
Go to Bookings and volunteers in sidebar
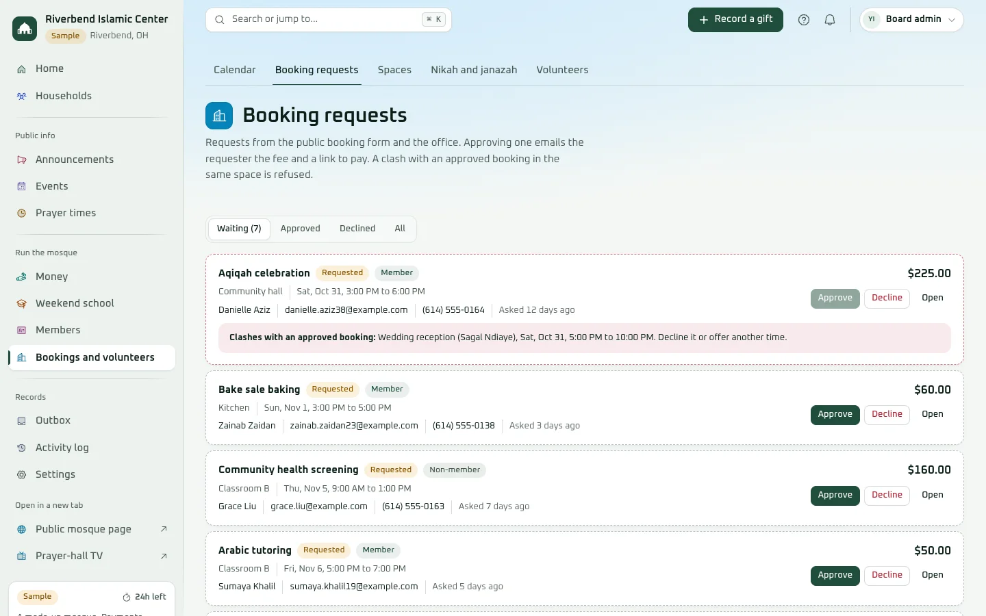[x=92, y=358]
